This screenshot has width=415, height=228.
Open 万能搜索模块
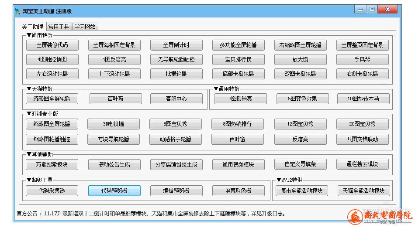[52, 165]
